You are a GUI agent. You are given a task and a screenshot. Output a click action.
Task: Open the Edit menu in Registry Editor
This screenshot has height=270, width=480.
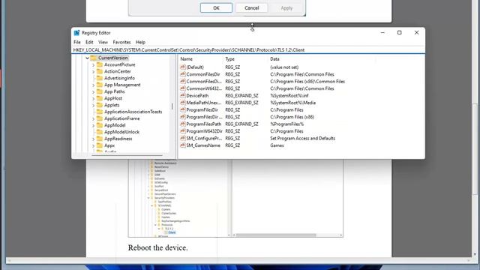click(89, 42)
